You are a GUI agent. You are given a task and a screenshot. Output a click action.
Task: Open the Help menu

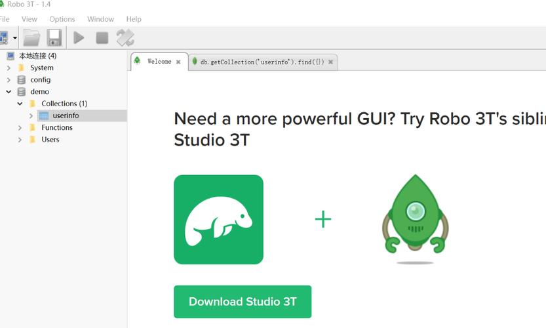pyautogui.click(x=134, y=19)
